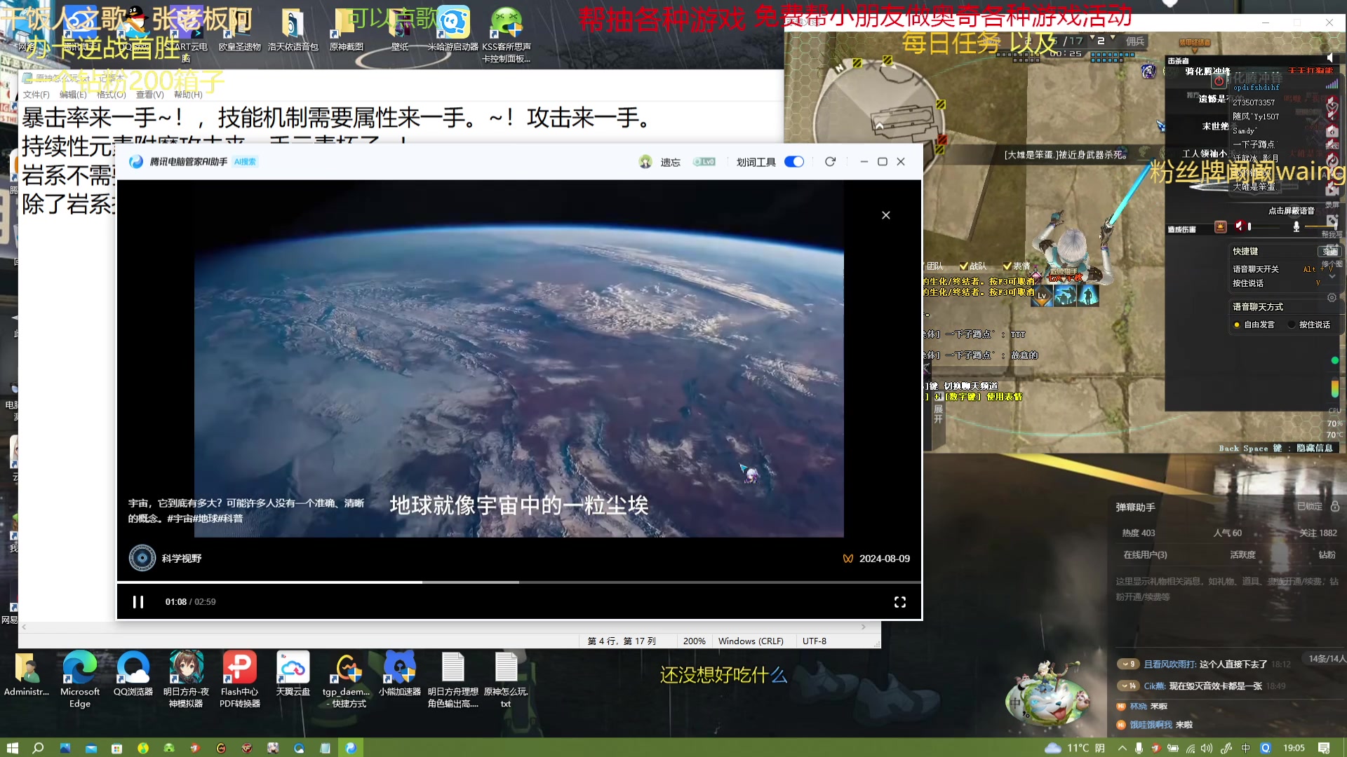The width and height of the screenshot is (1347, 757).
Task: Open 小熊加速器 desktop shortcut
Action: [400, 674]
